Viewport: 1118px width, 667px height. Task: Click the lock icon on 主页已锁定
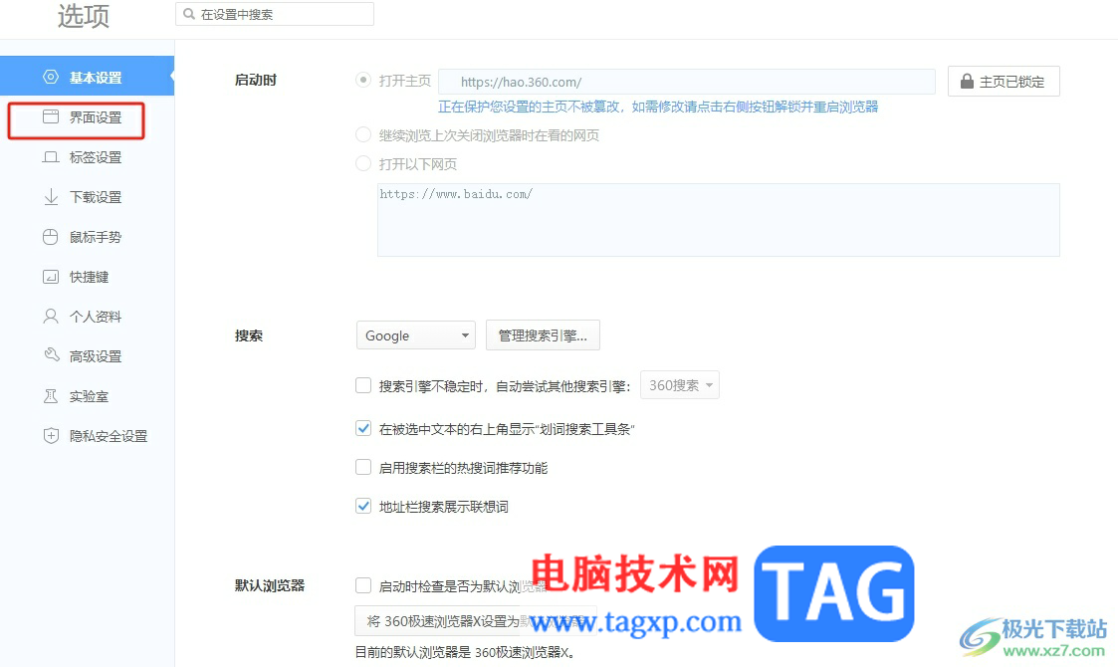[967, 82]
